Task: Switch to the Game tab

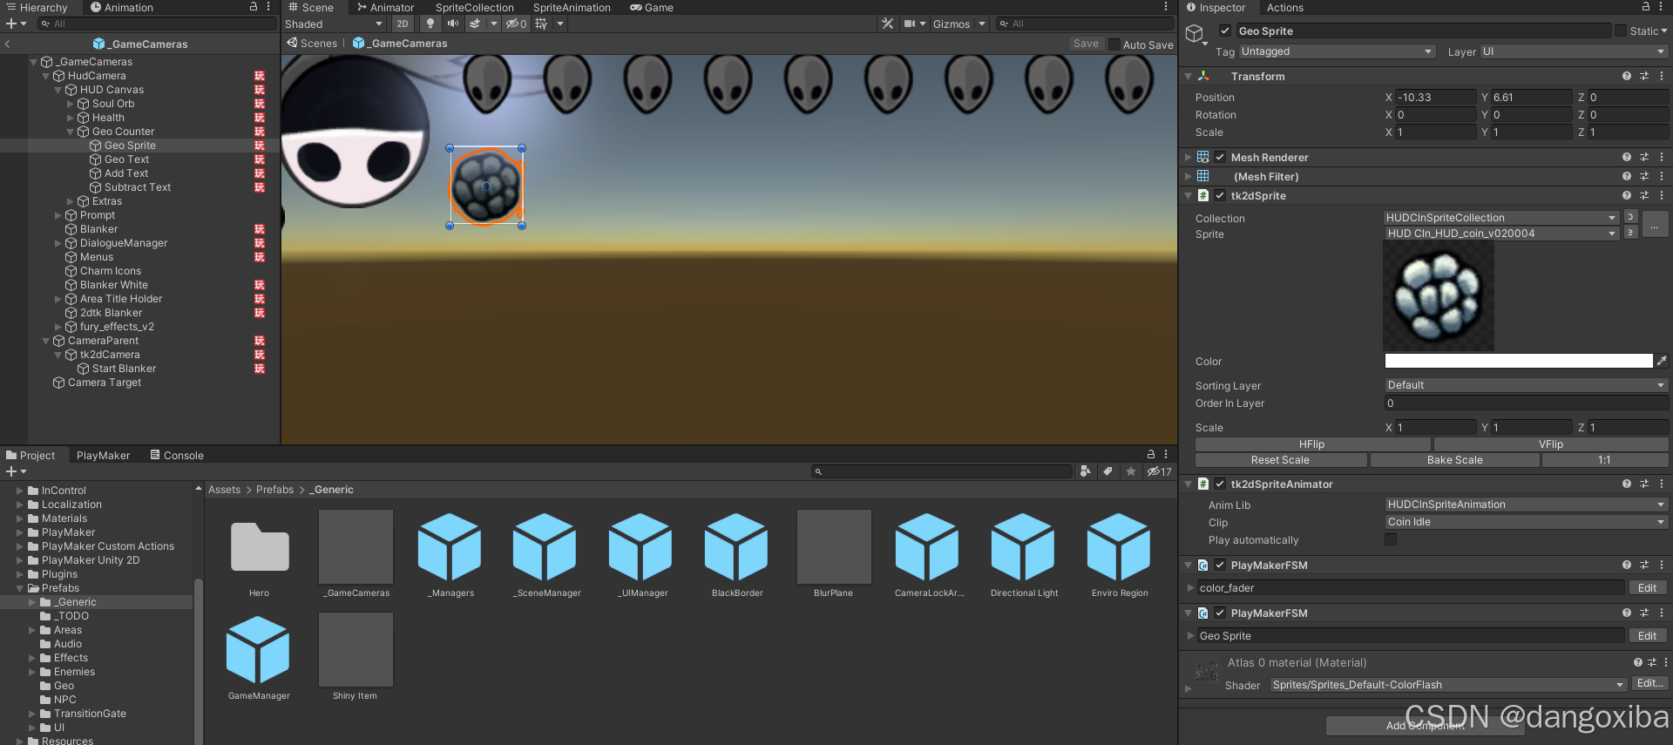Action: pyautogui.click(x=652, y=7)
